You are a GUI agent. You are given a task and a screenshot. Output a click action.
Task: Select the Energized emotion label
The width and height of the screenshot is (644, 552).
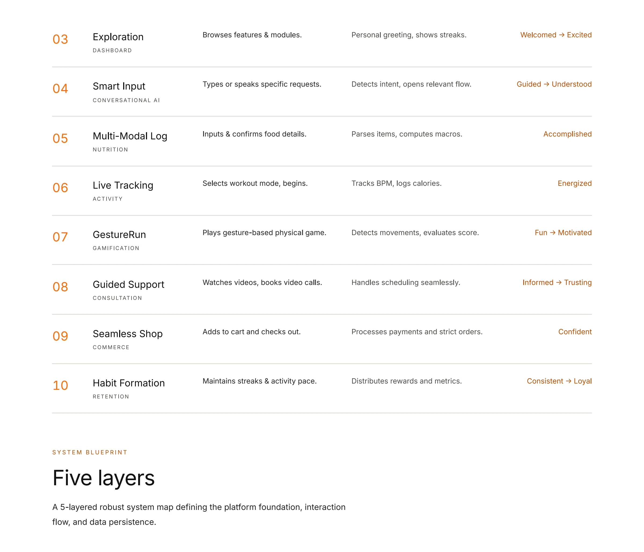pyautogui.click(x=575, y=183)
